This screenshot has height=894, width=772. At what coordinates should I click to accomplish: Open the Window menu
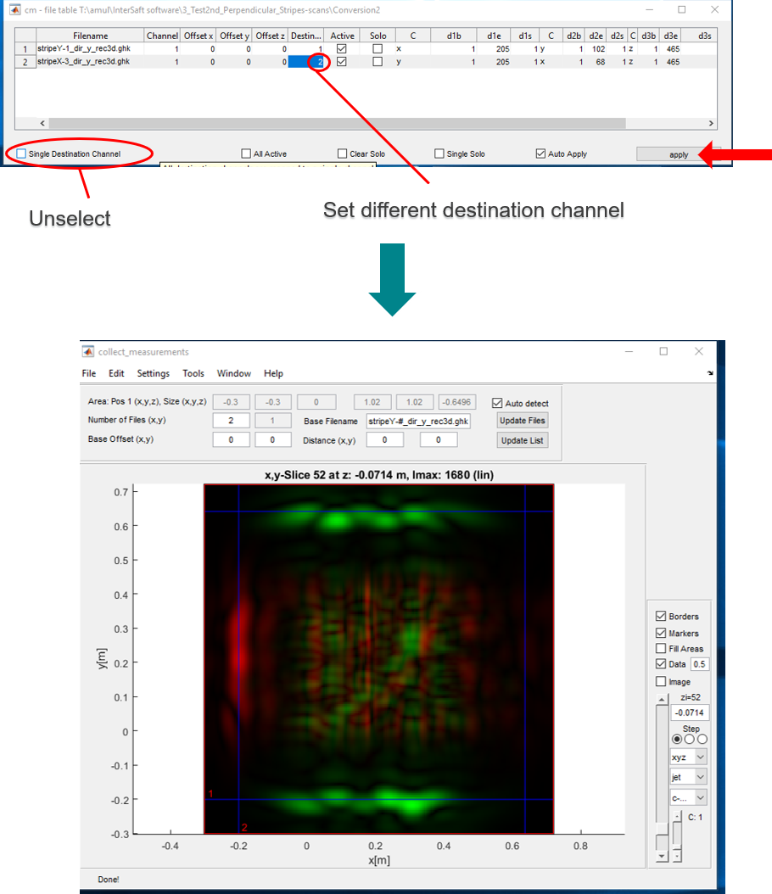pos(234,373)
